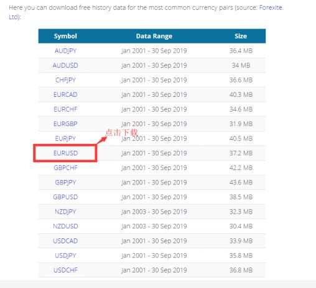Select the 37.2 MB size cell

[x=241, y=153]
